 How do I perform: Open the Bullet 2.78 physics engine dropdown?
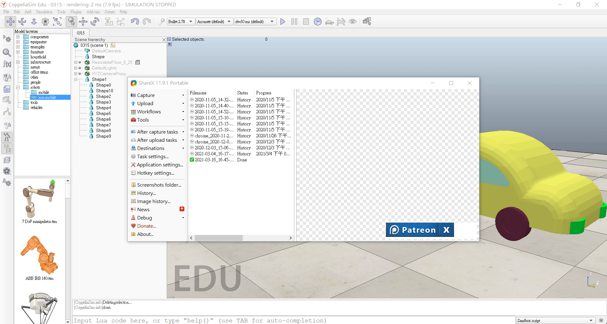[181, 21]
